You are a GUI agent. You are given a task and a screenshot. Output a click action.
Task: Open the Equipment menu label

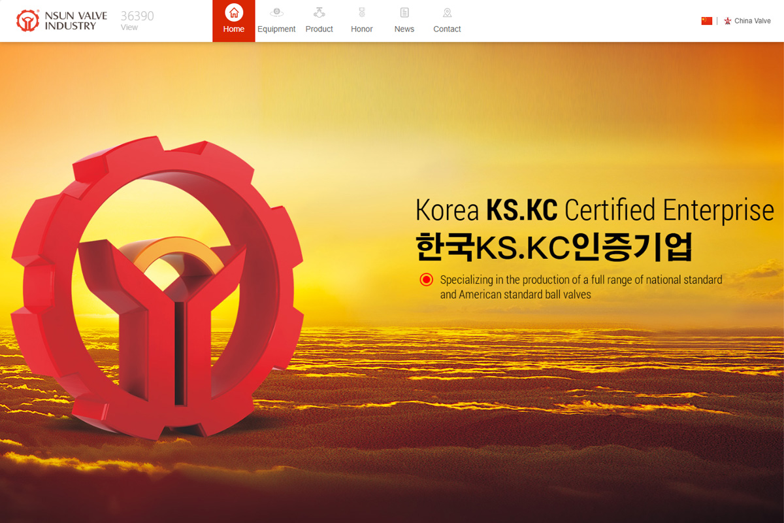point(276,29)
